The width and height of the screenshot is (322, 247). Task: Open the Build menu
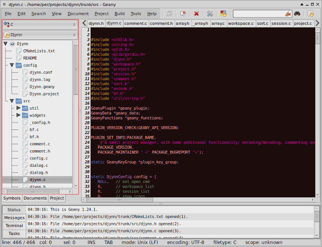[120, 14]
